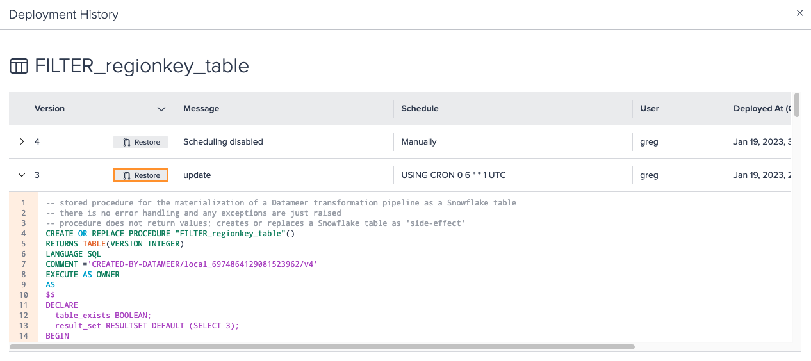The height and width of the screenshot is (361, 811).
Task: Restore version 3 deployment
Action: tap(141, 175)
